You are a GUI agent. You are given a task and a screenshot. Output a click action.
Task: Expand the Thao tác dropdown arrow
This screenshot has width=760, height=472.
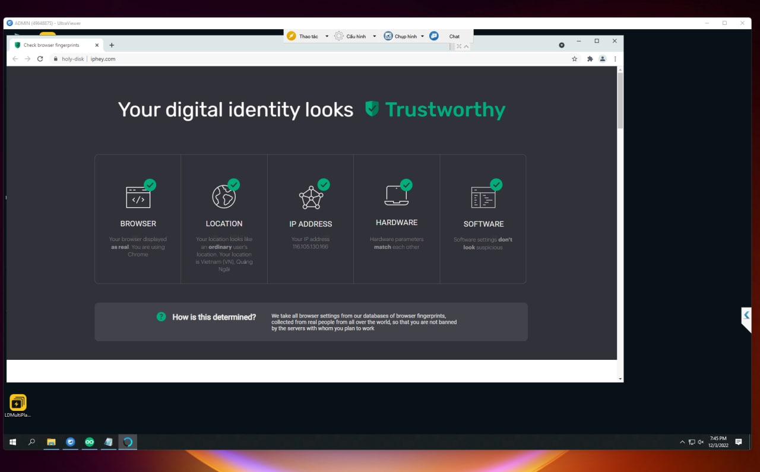click(327, 36)
